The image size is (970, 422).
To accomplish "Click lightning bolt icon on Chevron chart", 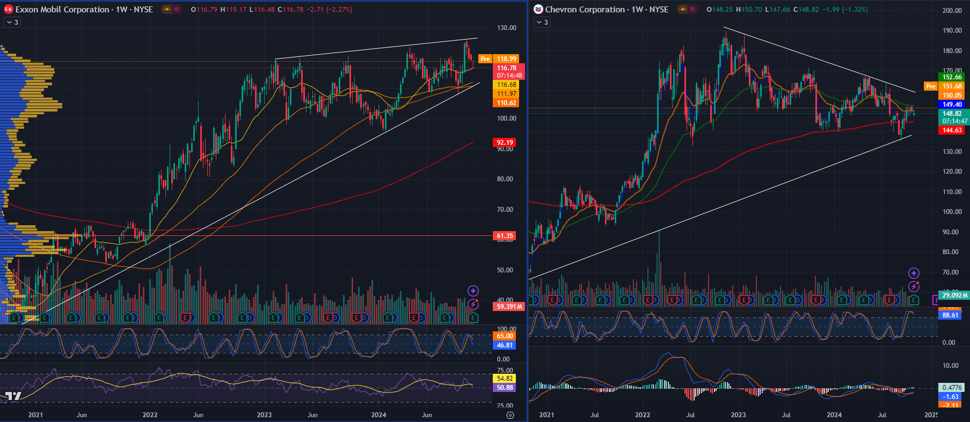I will (914, 287).
